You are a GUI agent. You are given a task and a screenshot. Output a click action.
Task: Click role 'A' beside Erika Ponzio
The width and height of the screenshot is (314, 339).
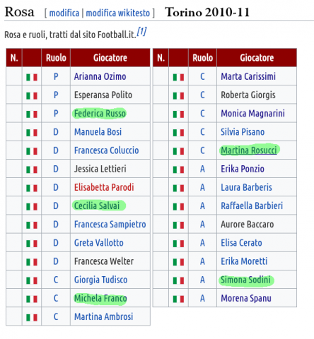[202, 169]
